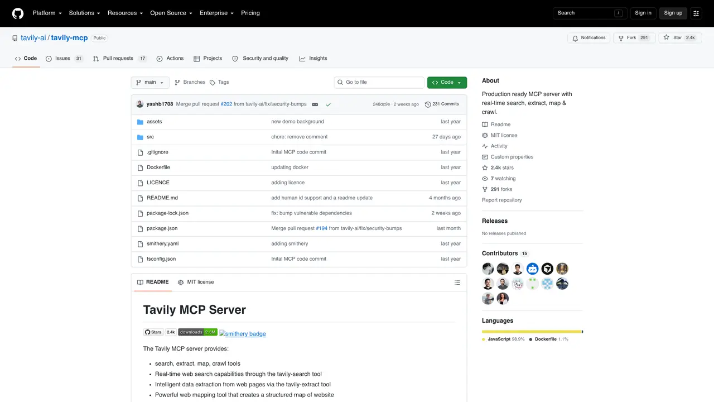The width and height of the screenshot is (714, 402).
Task: View the Tags list
Action: point(219,83)
